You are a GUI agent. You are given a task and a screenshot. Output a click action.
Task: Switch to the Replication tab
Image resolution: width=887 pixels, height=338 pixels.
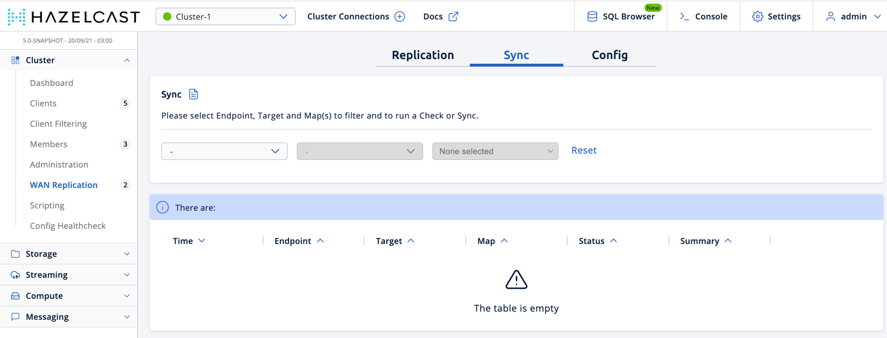point(422,55)
